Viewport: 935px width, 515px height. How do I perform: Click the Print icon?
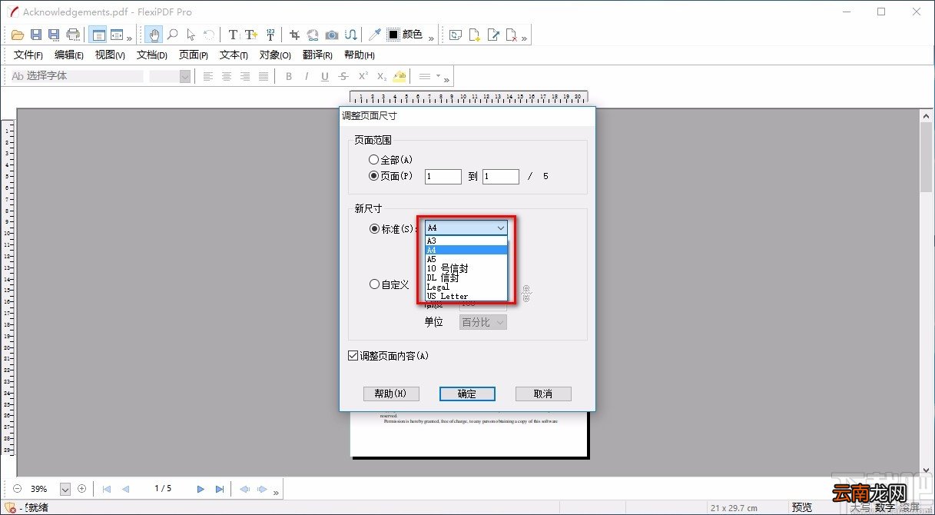tap(73, 35)
